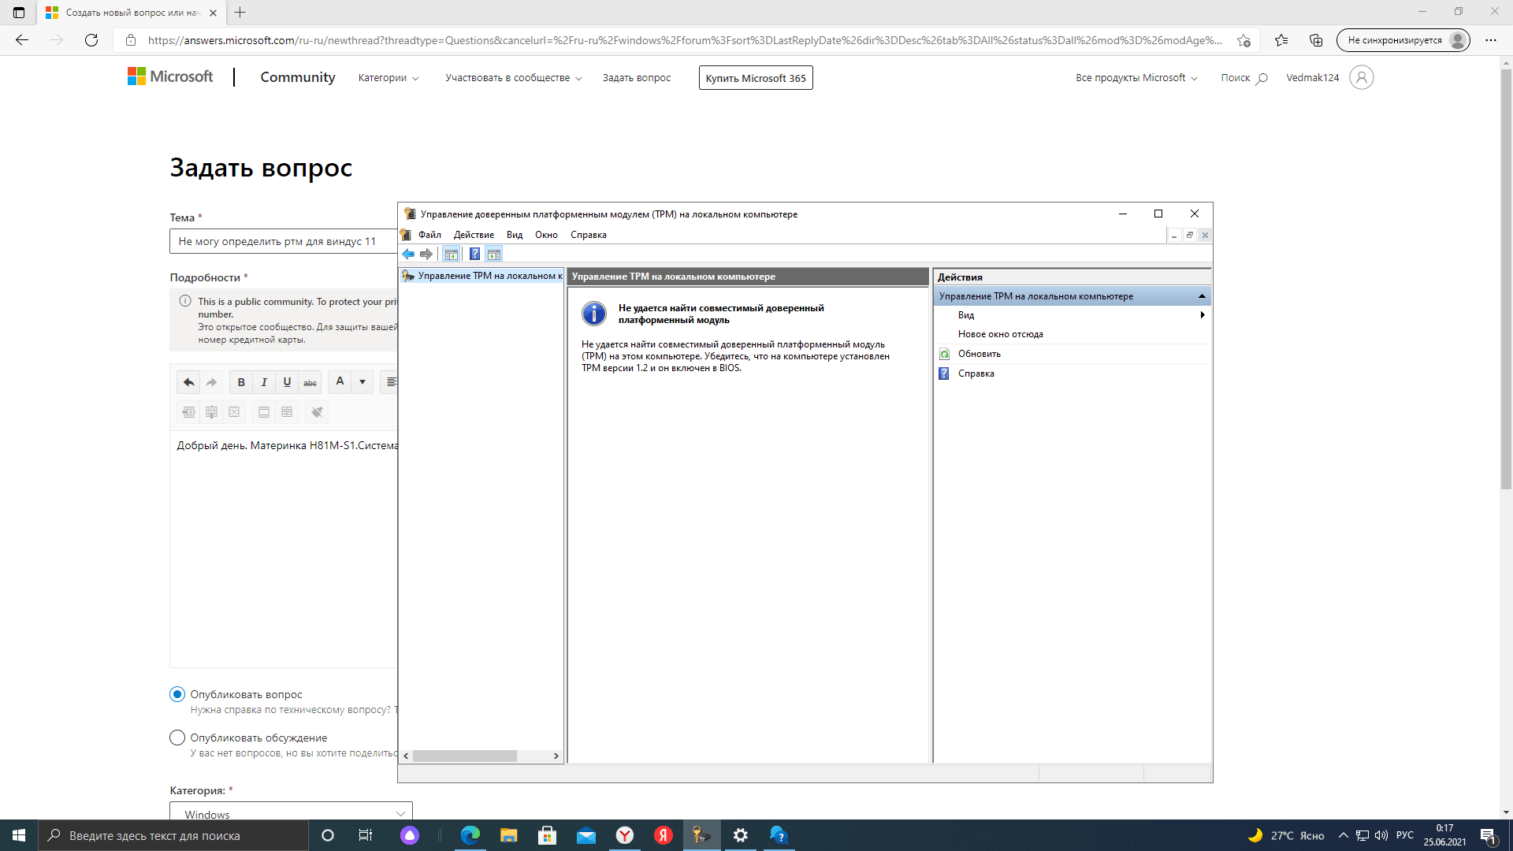Image resolution: width=1513 pixels, height=851 pixels.
Task: Click browser address bar URL
Action: pos(685,40)
